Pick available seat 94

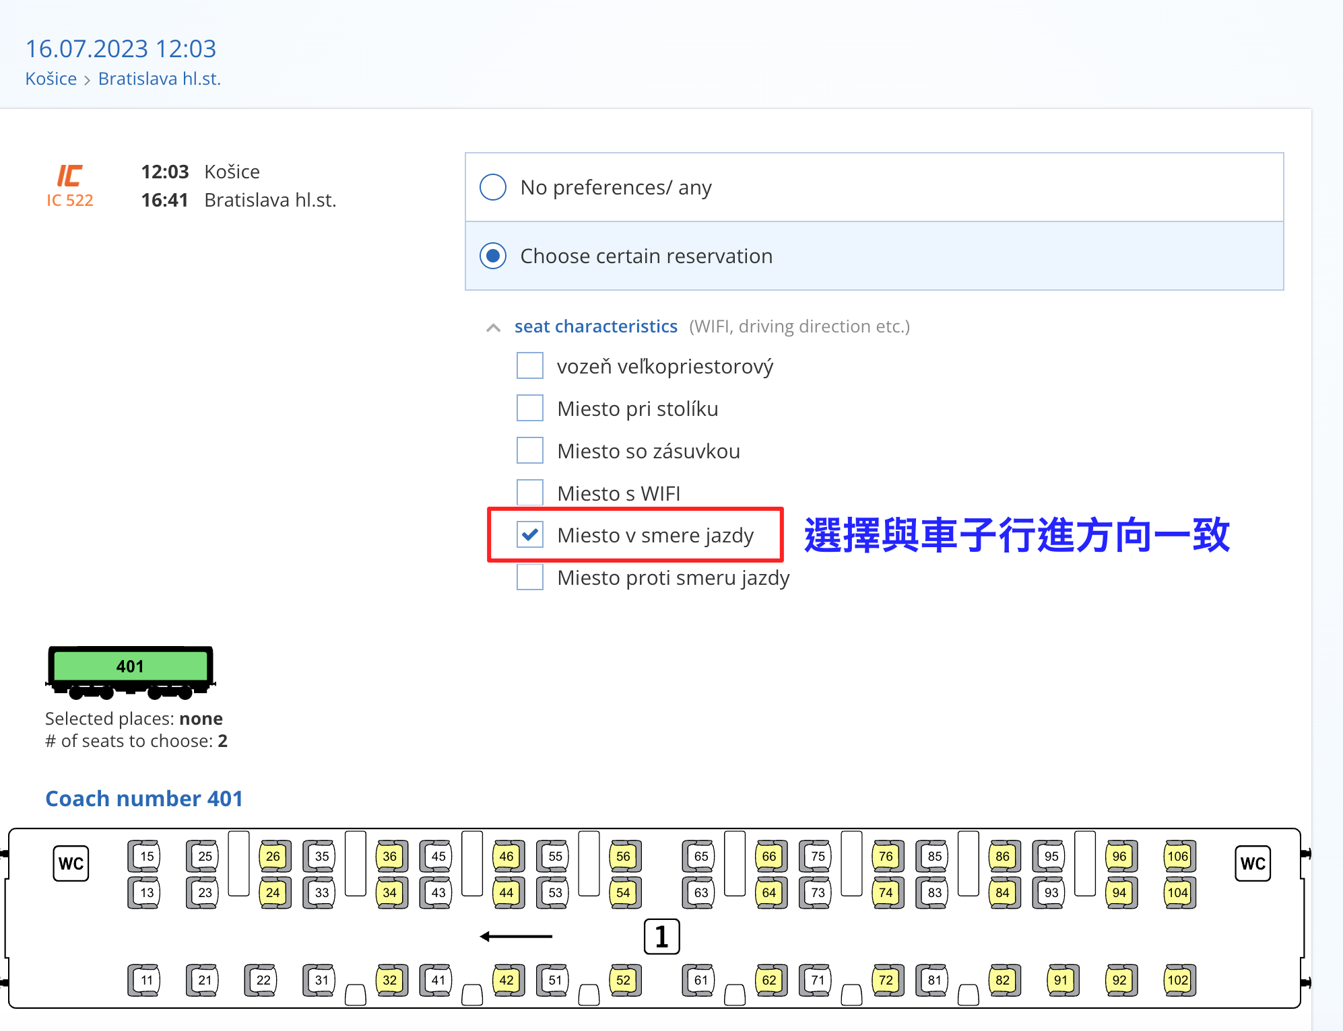point(1121,892)
